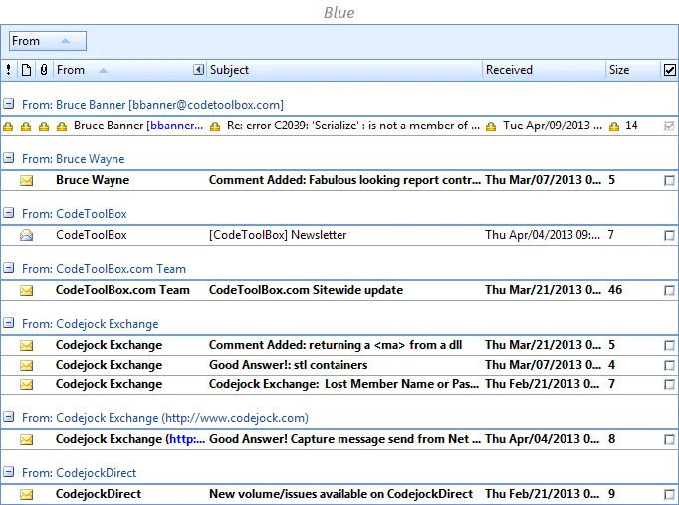Select 'Good Answer! Capture message send from Net ...'

pos(344,439)
